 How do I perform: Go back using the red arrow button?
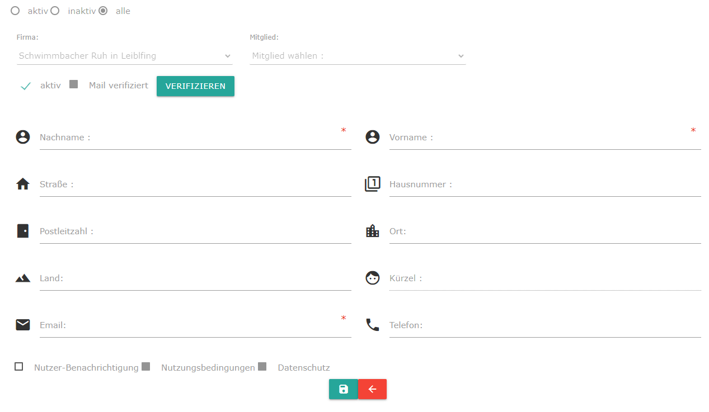pyautogui.click(x=372, y=389)
